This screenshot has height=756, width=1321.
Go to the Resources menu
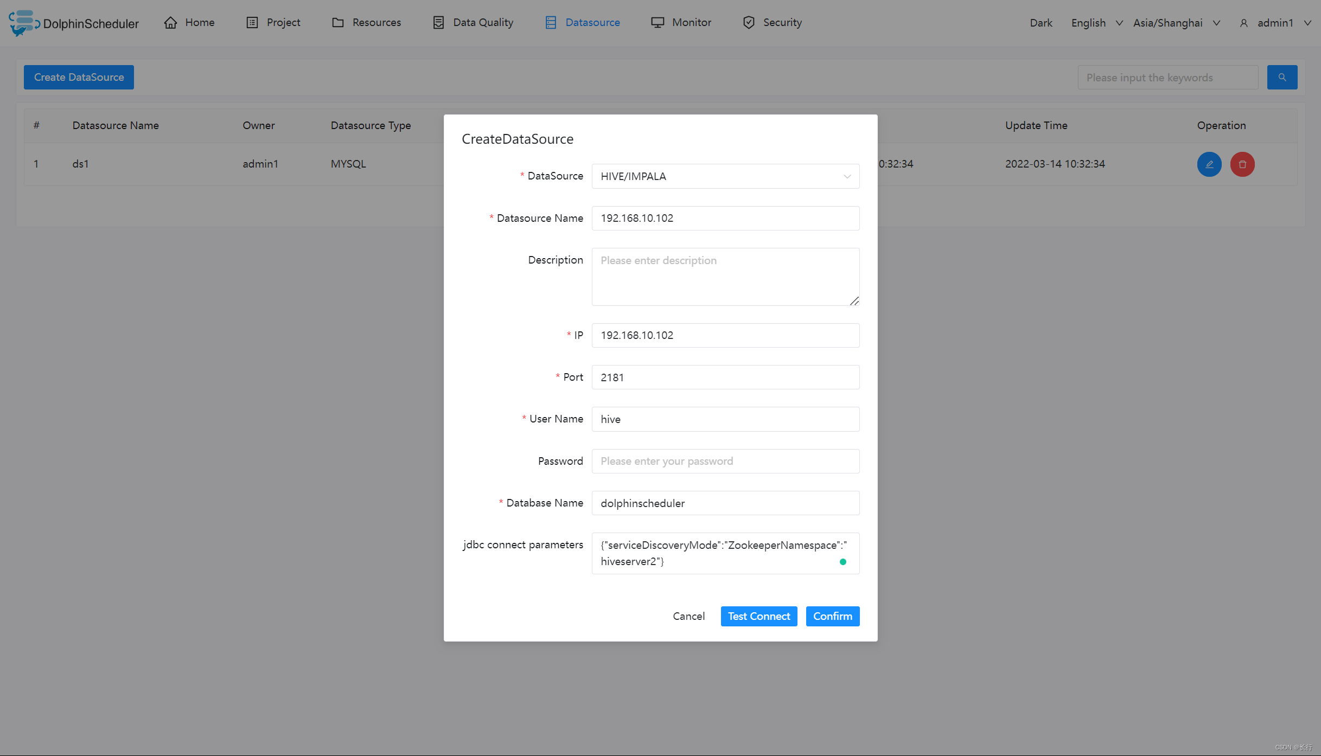pos(366,23)
